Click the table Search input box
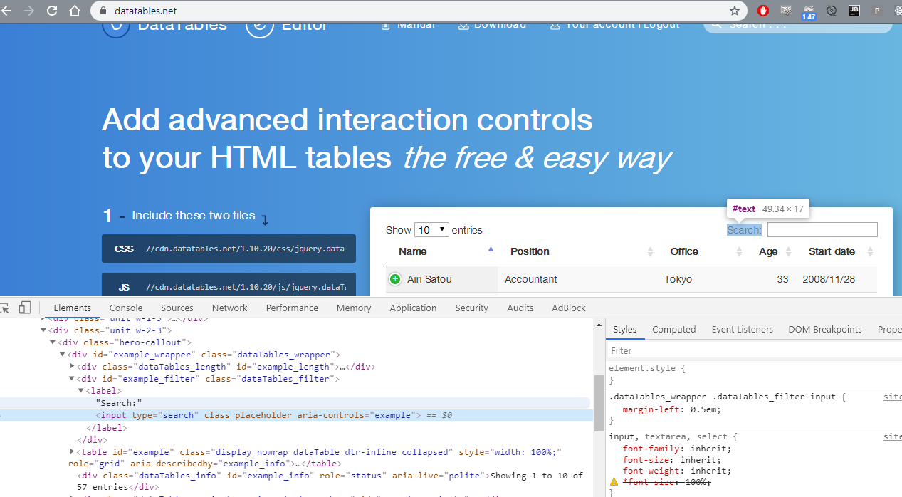The image size is (902, 497). (x=822, y=230)
